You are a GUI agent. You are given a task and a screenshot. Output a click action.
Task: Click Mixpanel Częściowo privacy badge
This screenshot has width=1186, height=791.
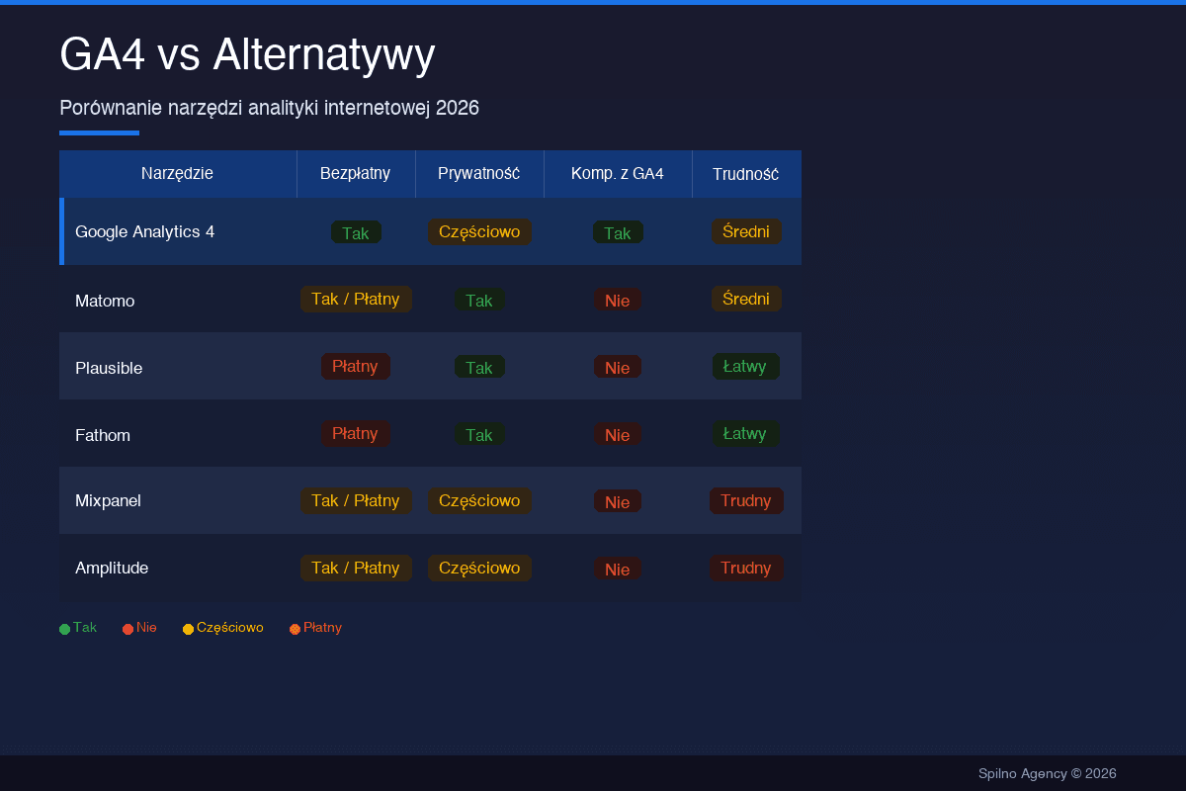point(479,500)
